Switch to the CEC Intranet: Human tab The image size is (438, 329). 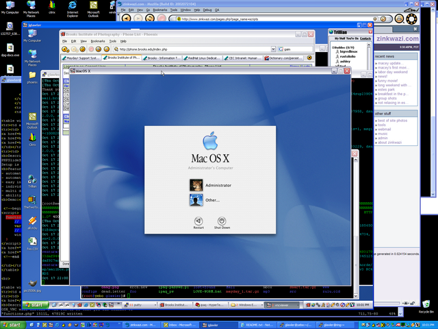[x=243, y=58]
